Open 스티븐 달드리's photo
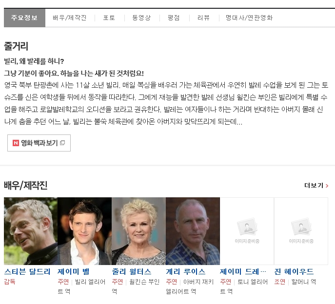Viewport: 335px width, 304px height. pos(31,231)
